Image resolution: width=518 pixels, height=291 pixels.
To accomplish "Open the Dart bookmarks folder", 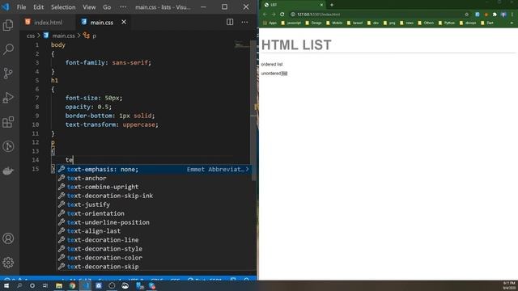I will coord(487,23).
